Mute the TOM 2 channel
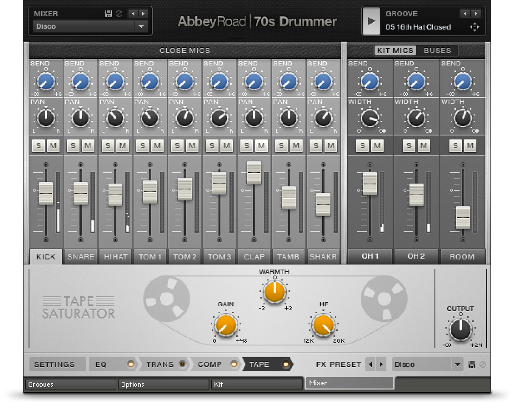 [192, 146]
